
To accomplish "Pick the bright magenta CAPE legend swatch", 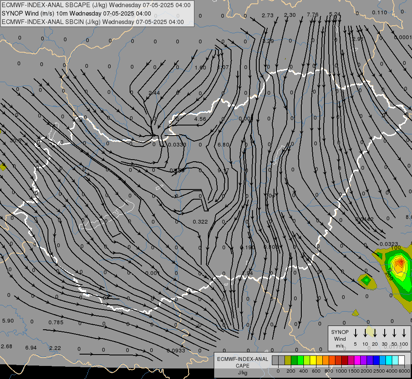I will click(357, 360).
